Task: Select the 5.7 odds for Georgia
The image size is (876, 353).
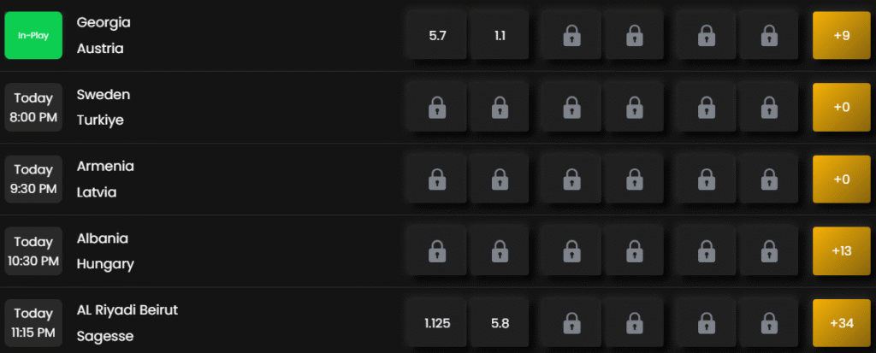Action: pos(437,35)
